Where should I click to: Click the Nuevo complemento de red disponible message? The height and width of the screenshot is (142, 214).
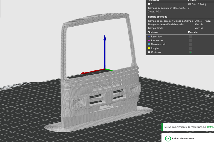coord(185,127)
